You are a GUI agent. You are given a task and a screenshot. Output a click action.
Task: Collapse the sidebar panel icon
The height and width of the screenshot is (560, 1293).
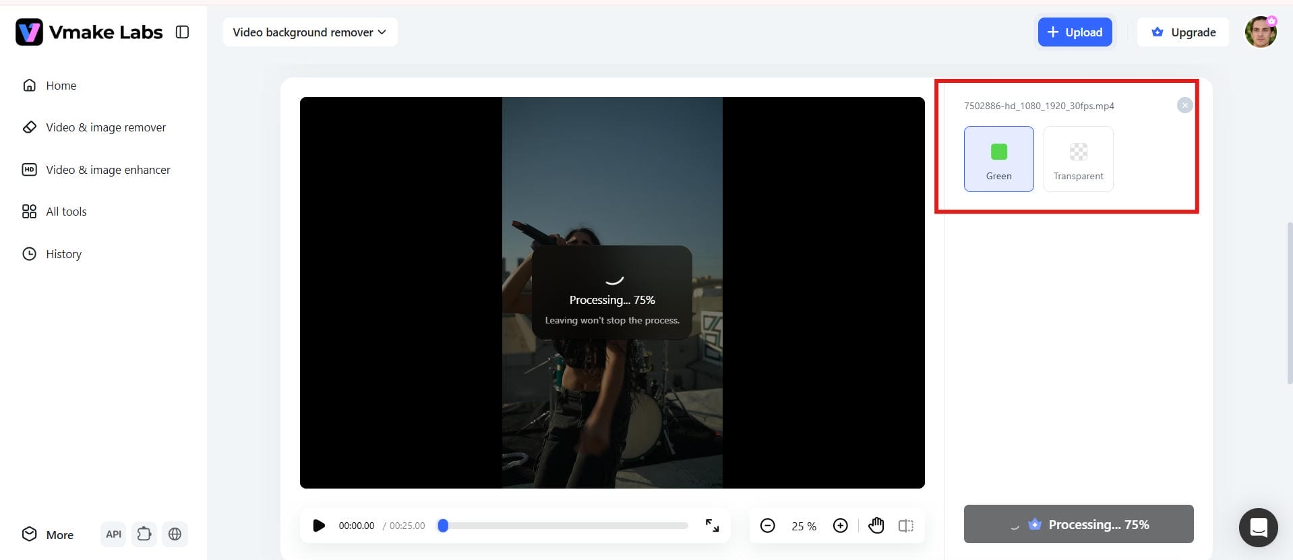182,32
